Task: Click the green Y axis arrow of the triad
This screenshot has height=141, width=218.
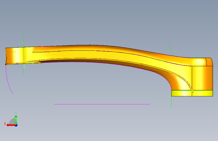Action: click(16, 120)
